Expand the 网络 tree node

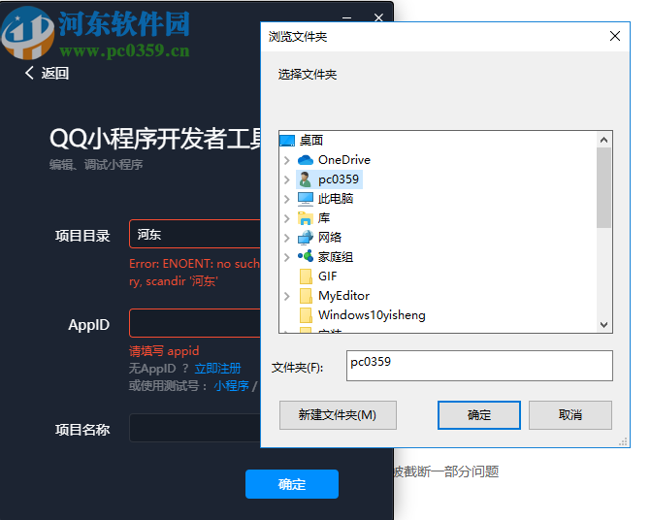[x=286, y=238]
